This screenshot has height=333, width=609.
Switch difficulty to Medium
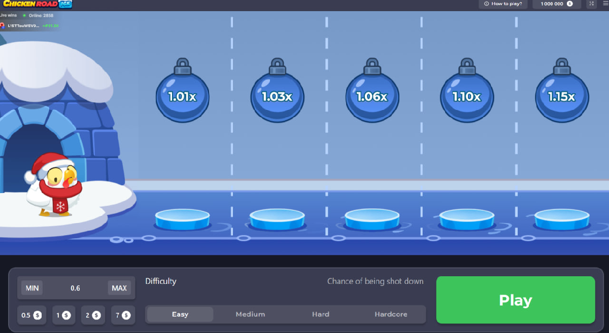(x=250, y=314)
